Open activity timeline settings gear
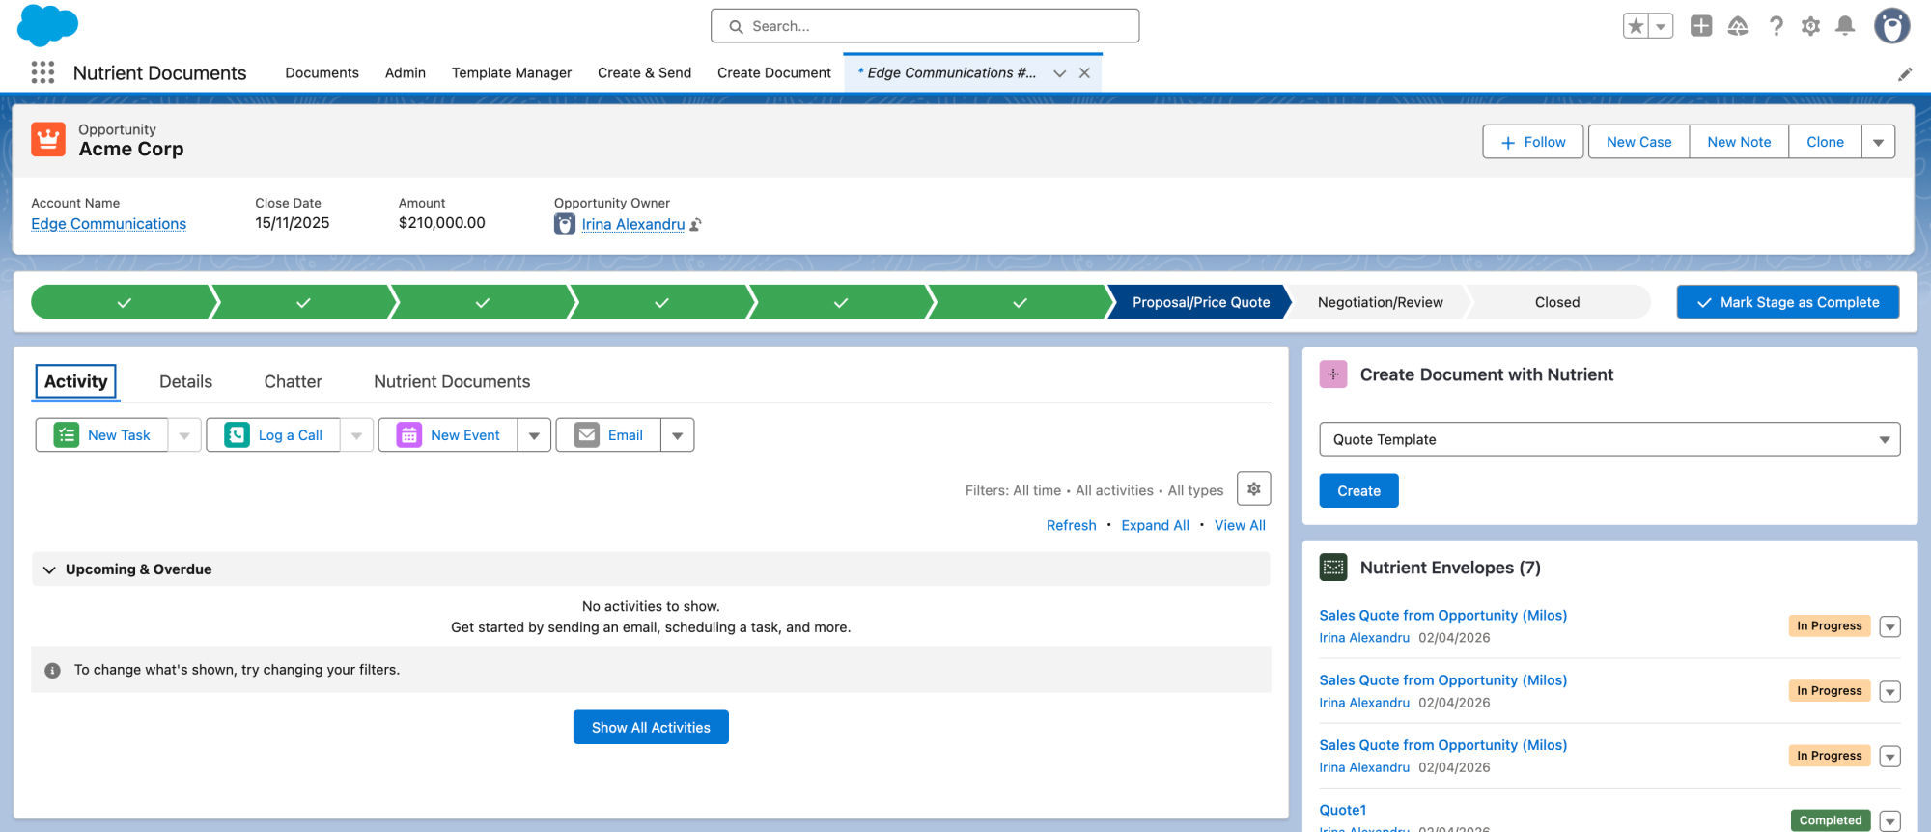 point(1253,488)
